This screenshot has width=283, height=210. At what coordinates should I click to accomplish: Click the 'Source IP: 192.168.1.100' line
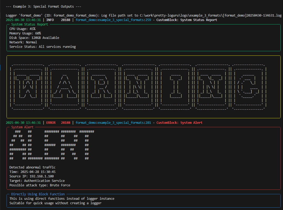(x=32, y=176)
